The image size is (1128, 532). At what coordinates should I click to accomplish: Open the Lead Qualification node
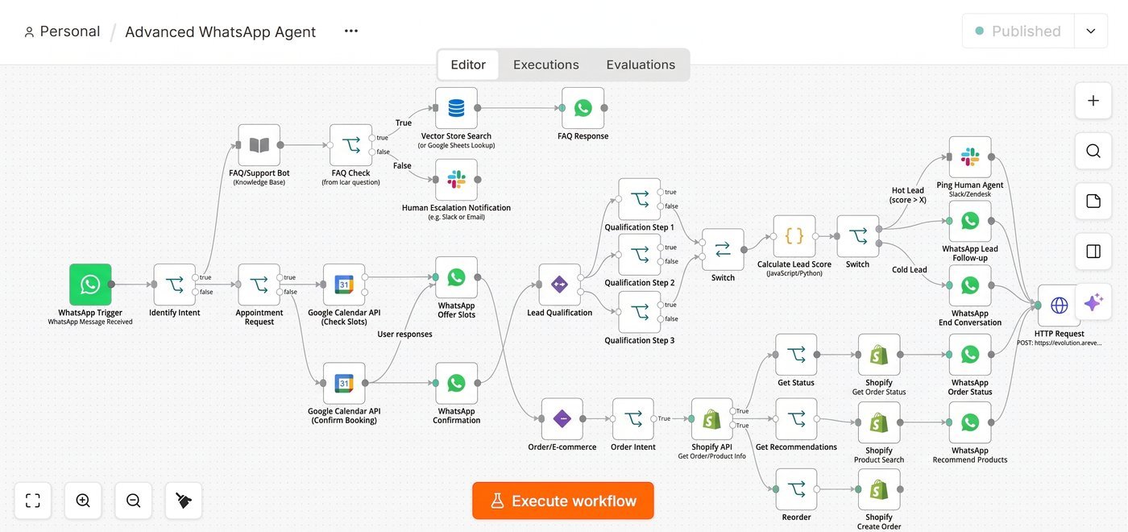point(559,285)
